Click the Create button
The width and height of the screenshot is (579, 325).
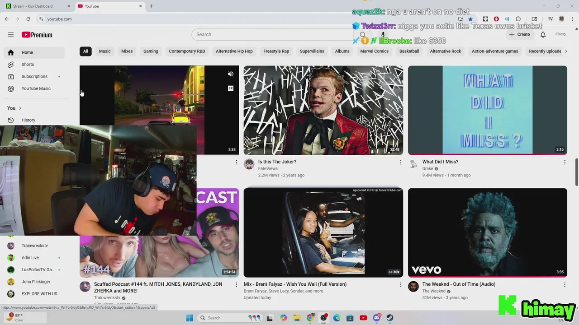pos(519,35)
